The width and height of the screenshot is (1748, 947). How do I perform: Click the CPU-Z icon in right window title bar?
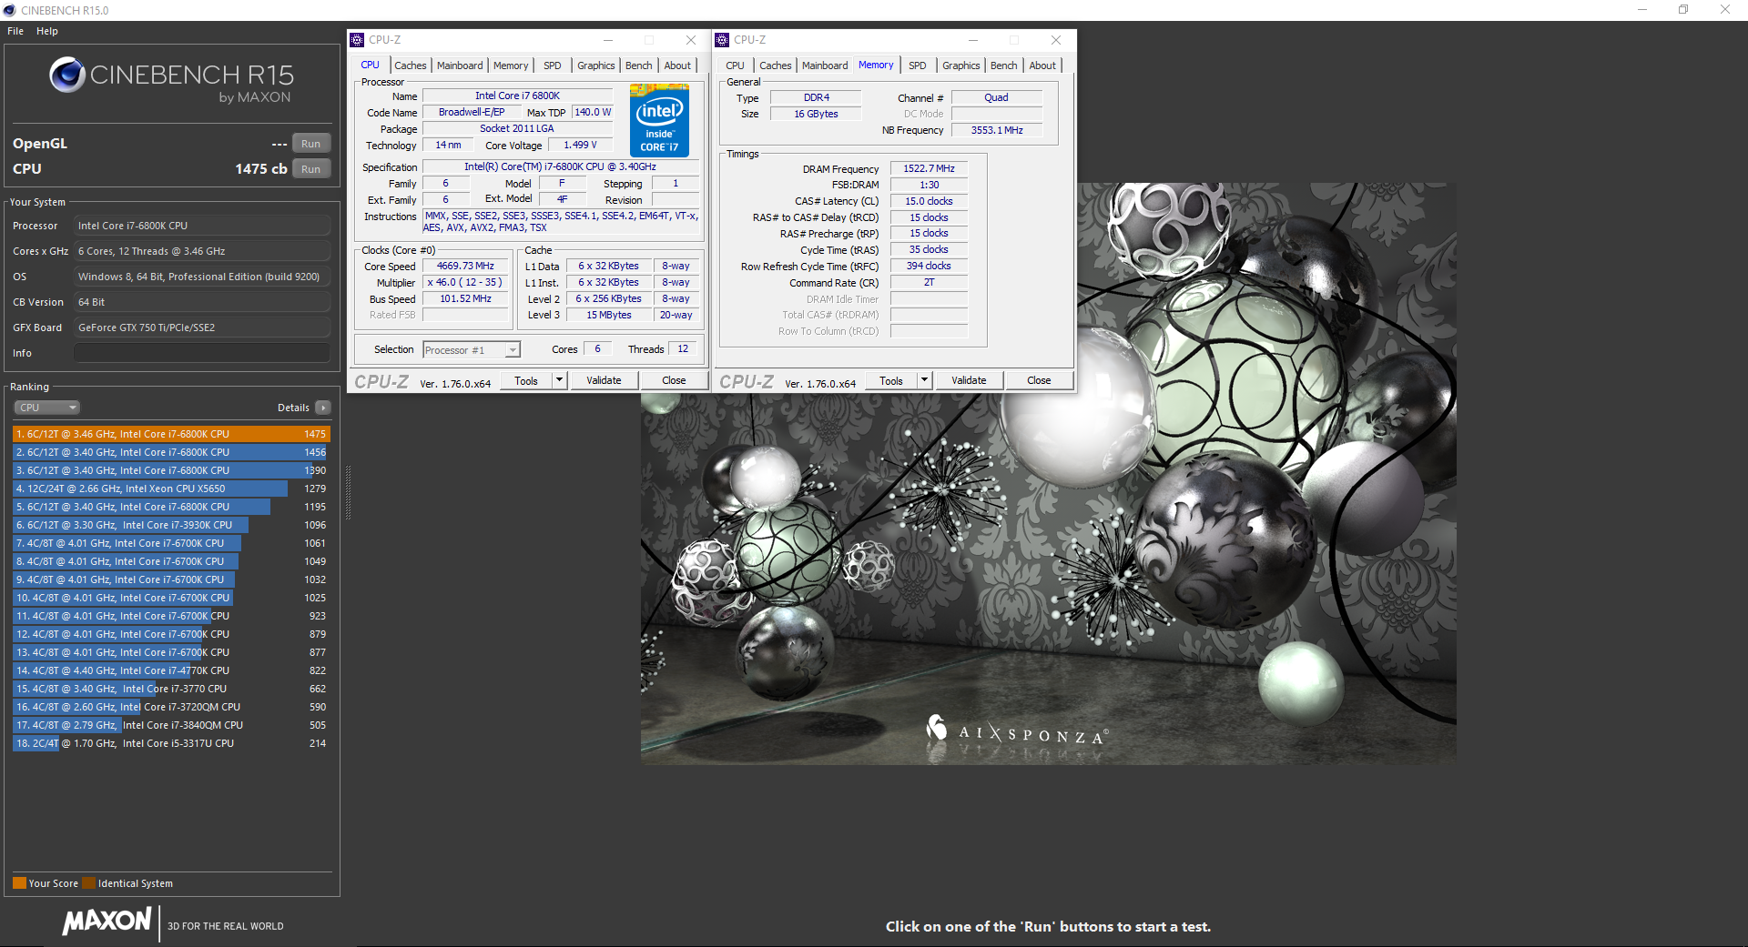click(722, 40)
